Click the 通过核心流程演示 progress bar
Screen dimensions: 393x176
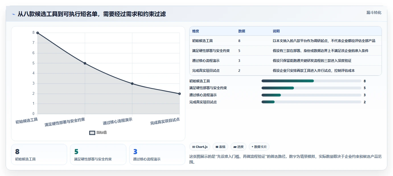[x=311, y=95]
